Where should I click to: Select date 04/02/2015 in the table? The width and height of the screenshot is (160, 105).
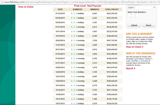click(60, 23)
